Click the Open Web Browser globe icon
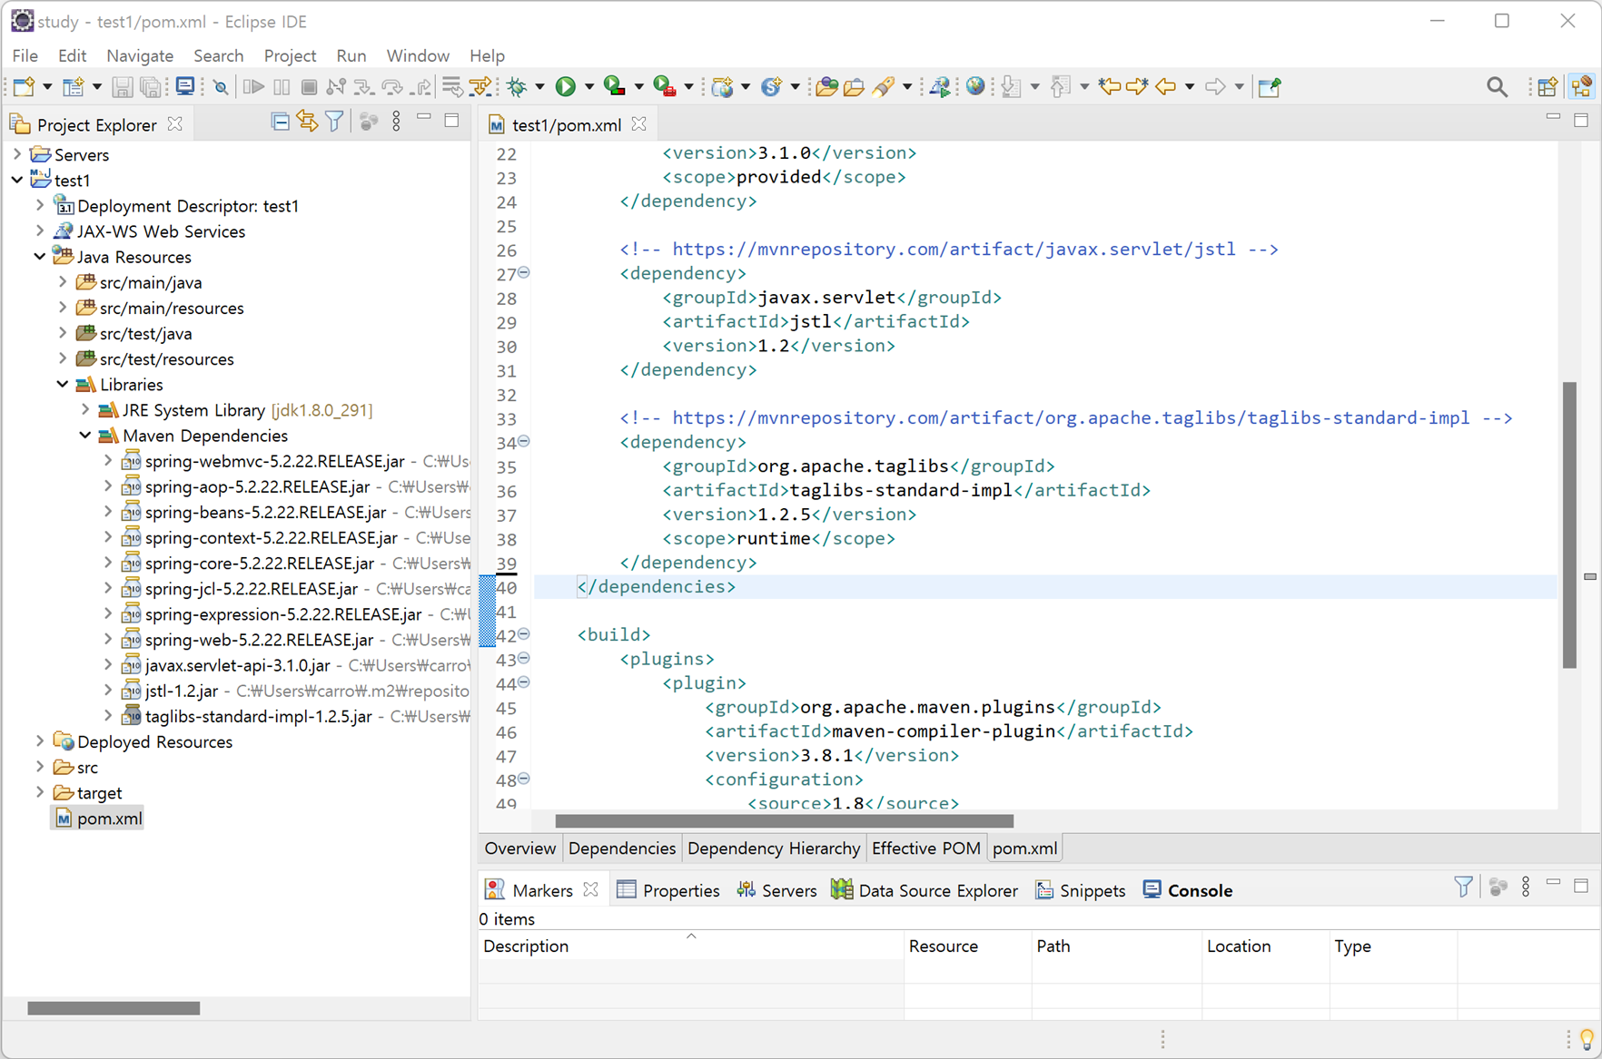The height and width of the screenshot is (1059, 1602). (975, 87)
